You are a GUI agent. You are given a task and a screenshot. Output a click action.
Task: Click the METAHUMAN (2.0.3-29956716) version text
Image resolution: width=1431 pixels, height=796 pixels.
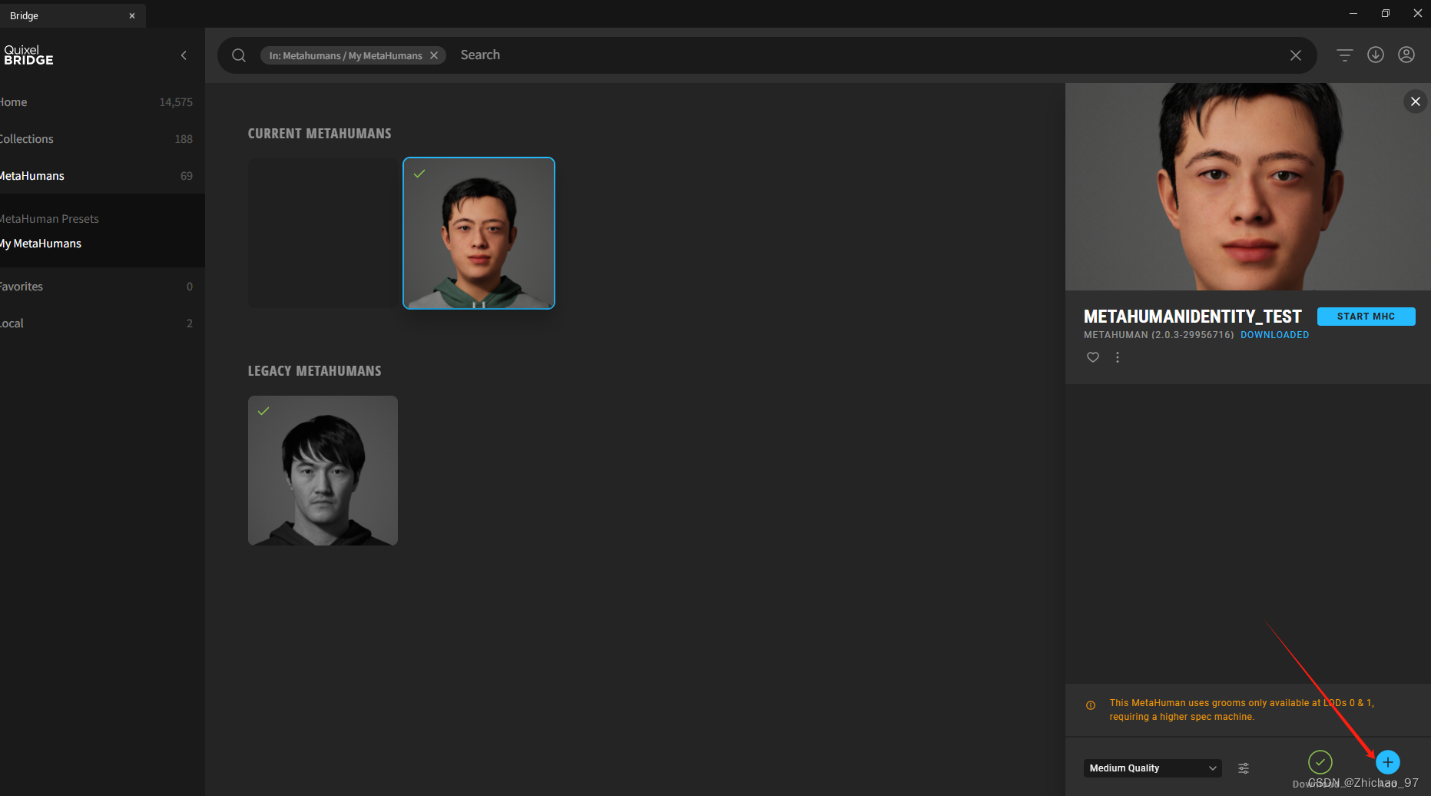point(1158,335)
